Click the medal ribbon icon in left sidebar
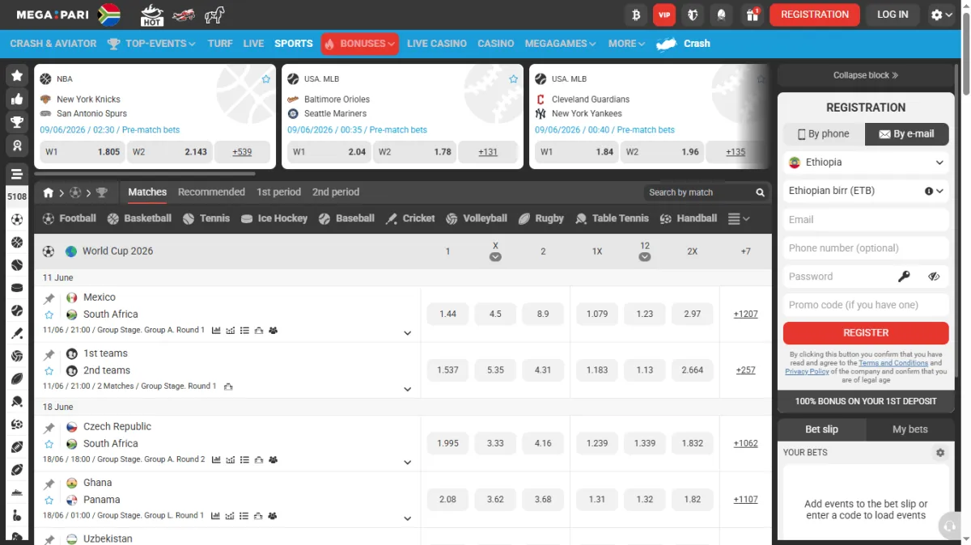This screenshot has width=971, height=545. [x=17, y=146]
